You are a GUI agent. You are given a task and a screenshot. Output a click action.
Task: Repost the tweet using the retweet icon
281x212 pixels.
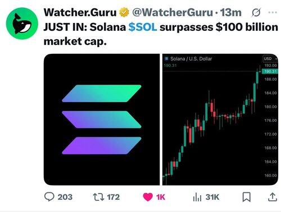click(98, 197)
